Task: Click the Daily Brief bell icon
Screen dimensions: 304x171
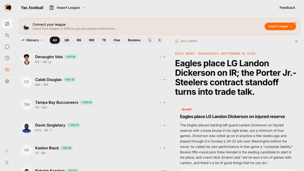Action: coord(177,41)
